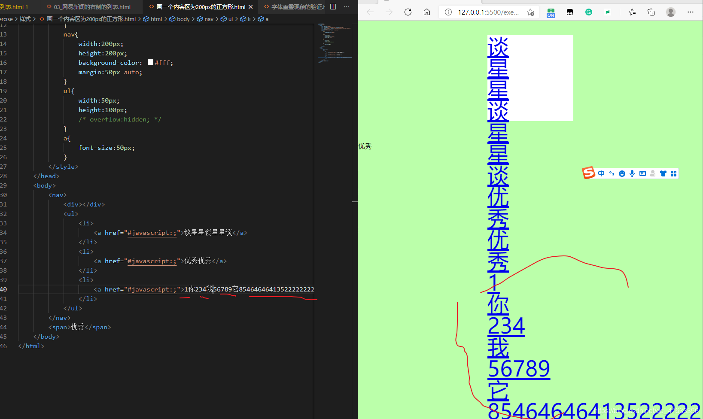
Task: Open Sogou emoji smiley panel
Action: [622, 173]
